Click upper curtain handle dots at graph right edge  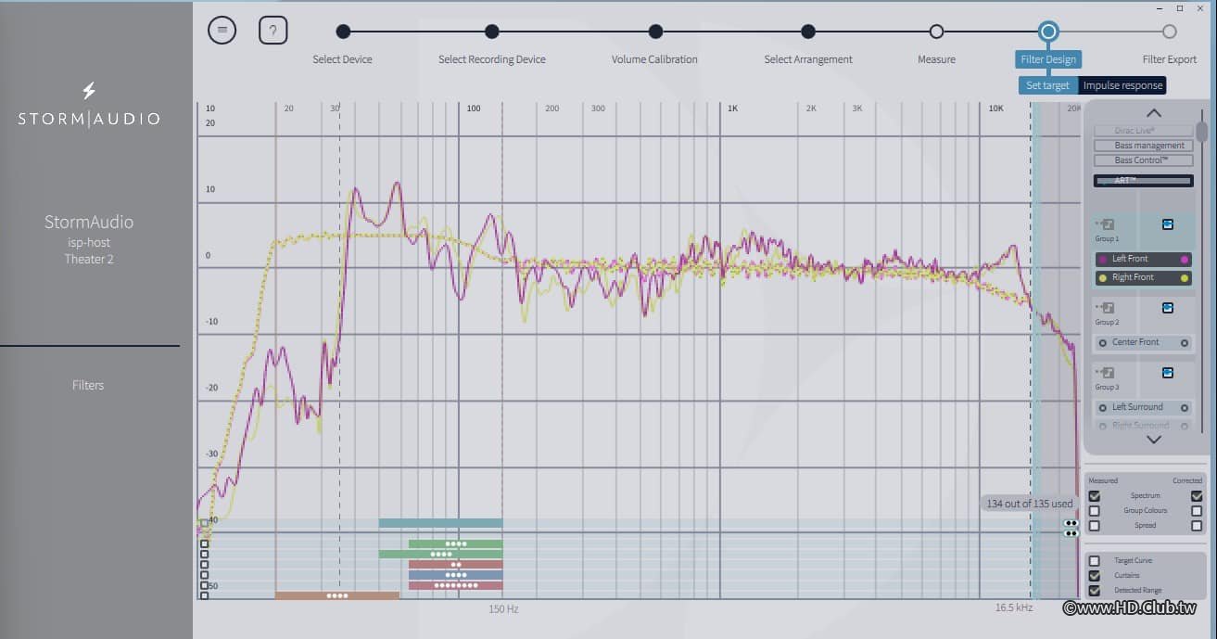point(1071,523)
